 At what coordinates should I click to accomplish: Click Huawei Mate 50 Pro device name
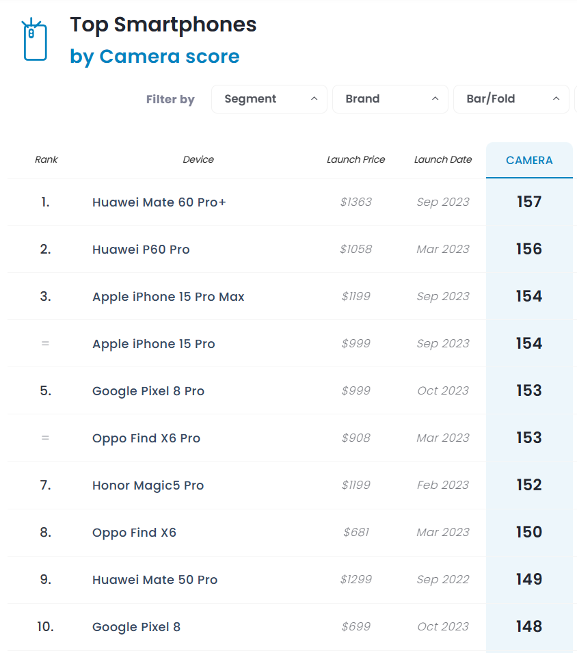point(155,580)
